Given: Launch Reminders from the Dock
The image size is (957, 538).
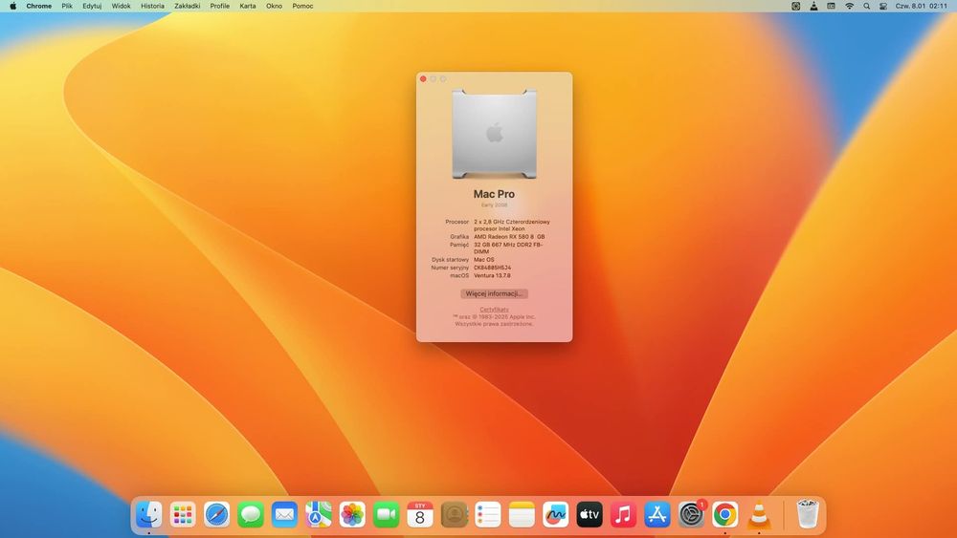Looking at the screenshot, I should pyautogui.click(x=488, y=515).
